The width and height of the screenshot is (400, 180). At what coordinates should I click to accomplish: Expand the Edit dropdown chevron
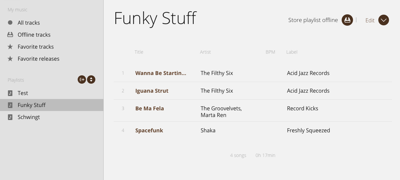coord(384,20)
